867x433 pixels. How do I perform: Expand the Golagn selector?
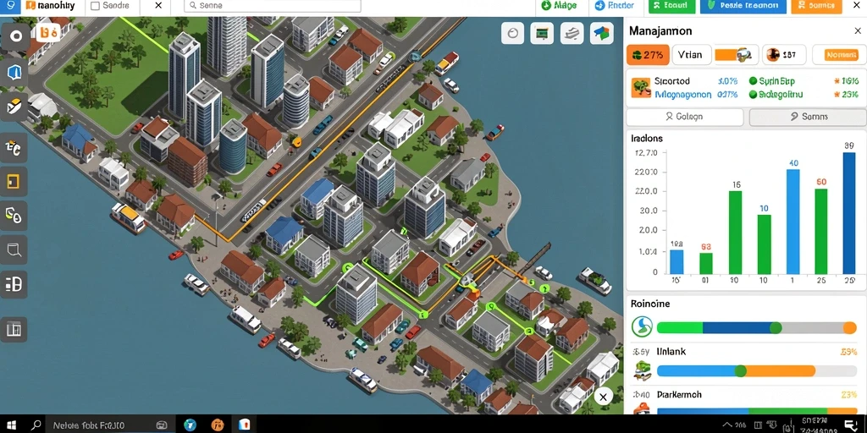(x=684, y=117)
